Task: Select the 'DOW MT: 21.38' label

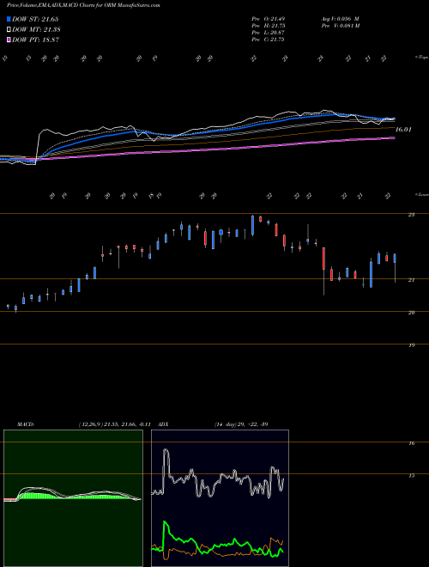Action: point(36,30)
